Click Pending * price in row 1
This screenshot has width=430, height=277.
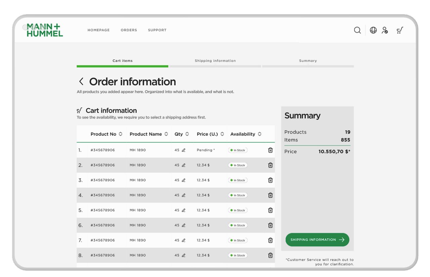click(206, 150)
